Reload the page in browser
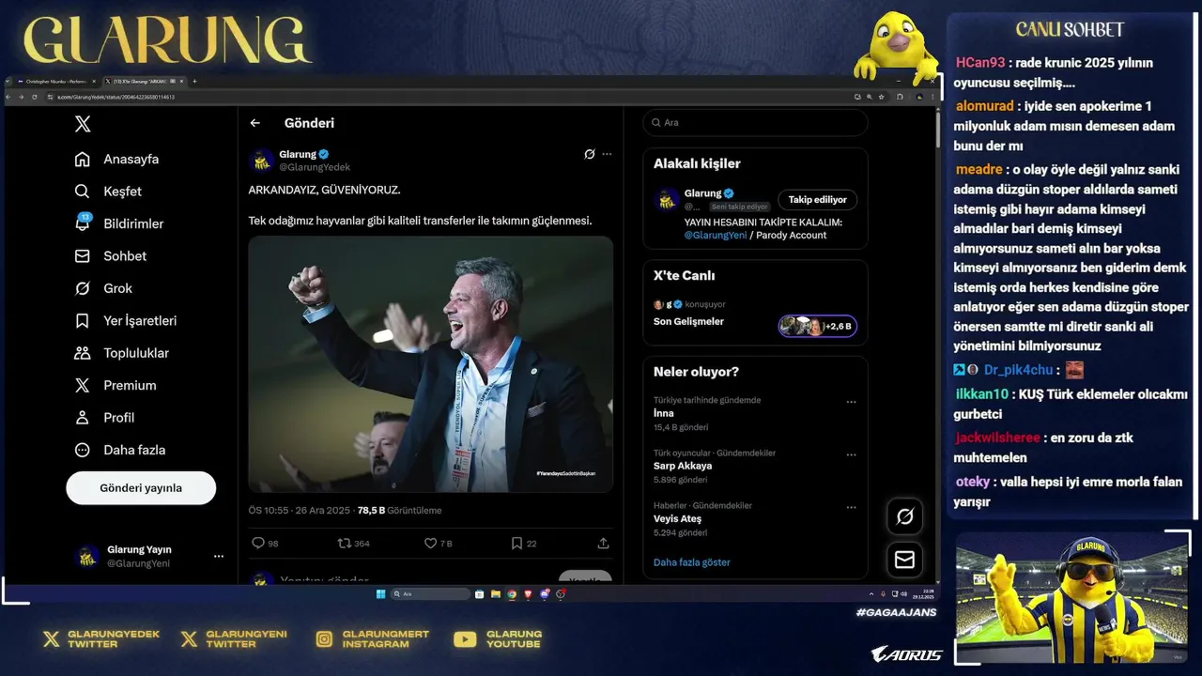The image size is (1202, 676). click(35, 97)
